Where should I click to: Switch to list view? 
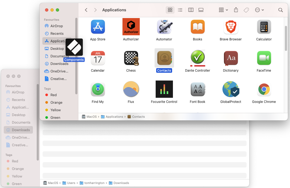(180, 10)
